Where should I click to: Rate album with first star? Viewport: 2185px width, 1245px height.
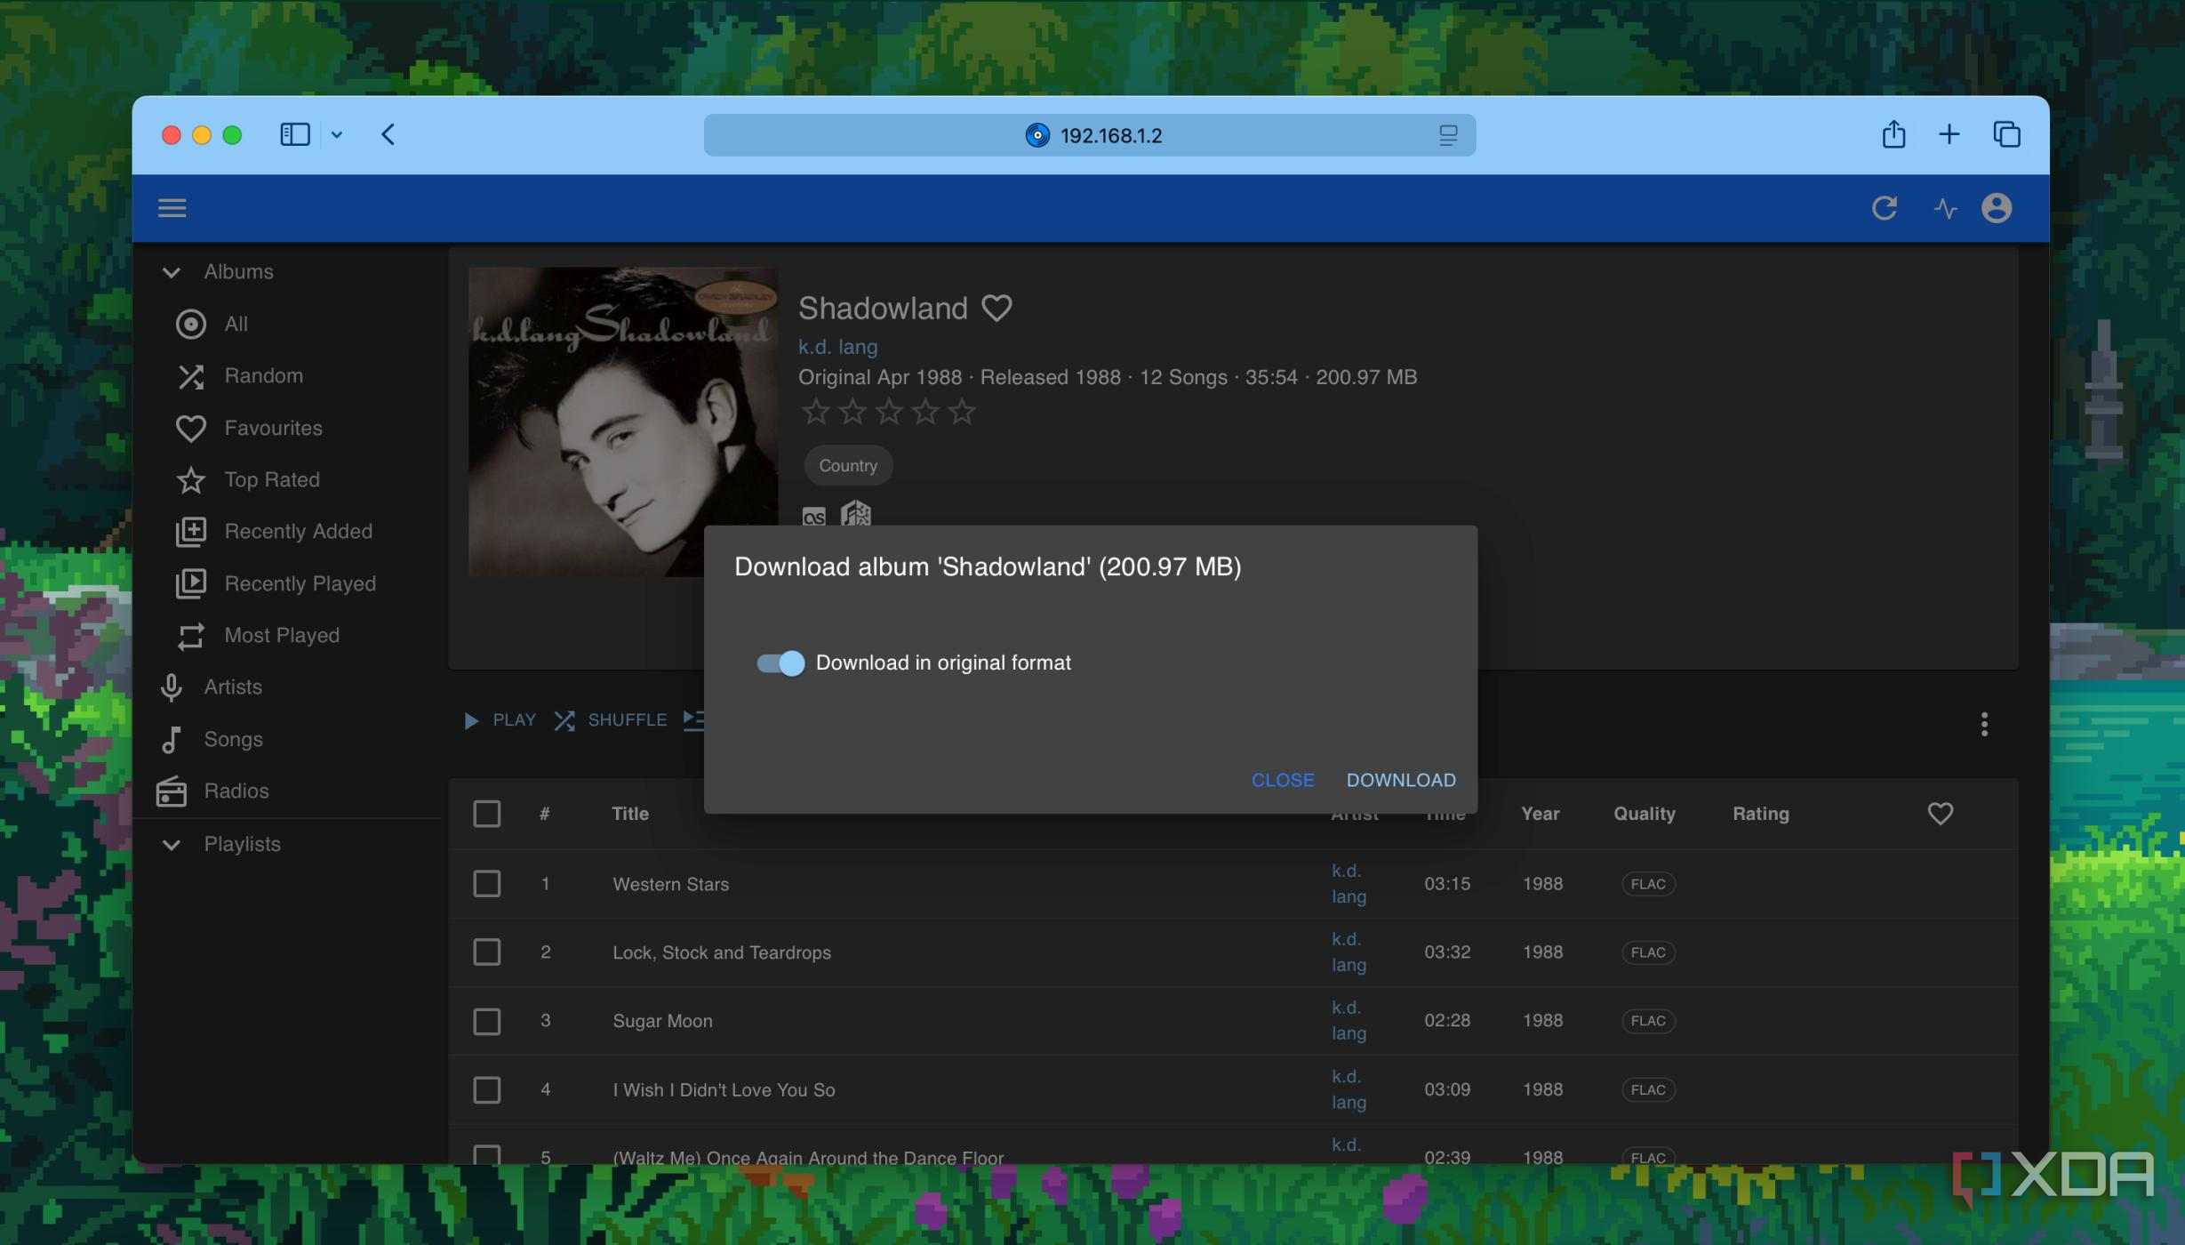(x=815, y=412)
